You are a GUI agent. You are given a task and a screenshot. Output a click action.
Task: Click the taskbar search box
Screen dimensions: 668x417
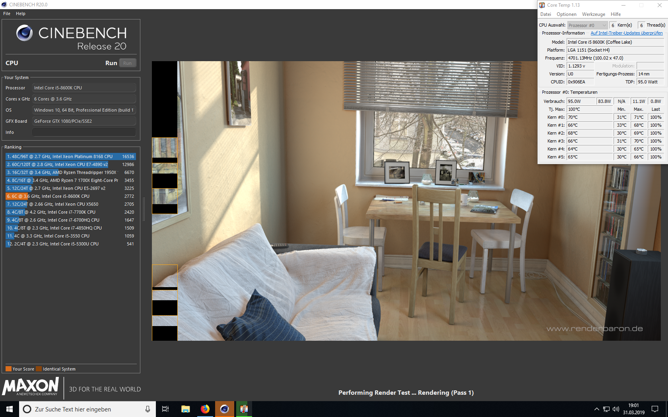(87, 409)
